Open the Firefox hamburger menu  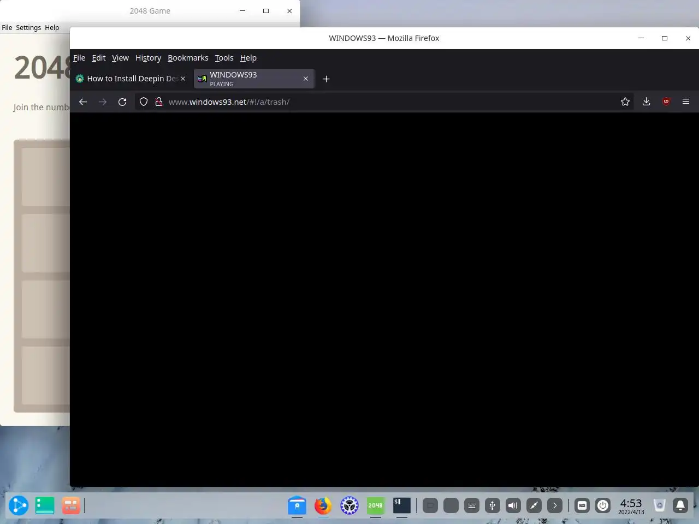coord(686,102)
